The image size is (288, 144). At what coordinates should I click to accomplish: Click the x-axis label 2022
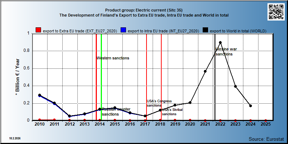click(x=220, y=124)
